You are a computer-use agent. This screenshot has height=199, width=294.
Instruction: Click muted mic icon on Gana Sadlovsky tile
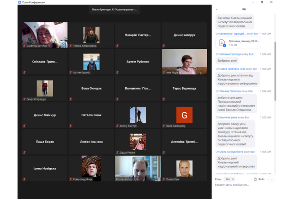[164, 126]
